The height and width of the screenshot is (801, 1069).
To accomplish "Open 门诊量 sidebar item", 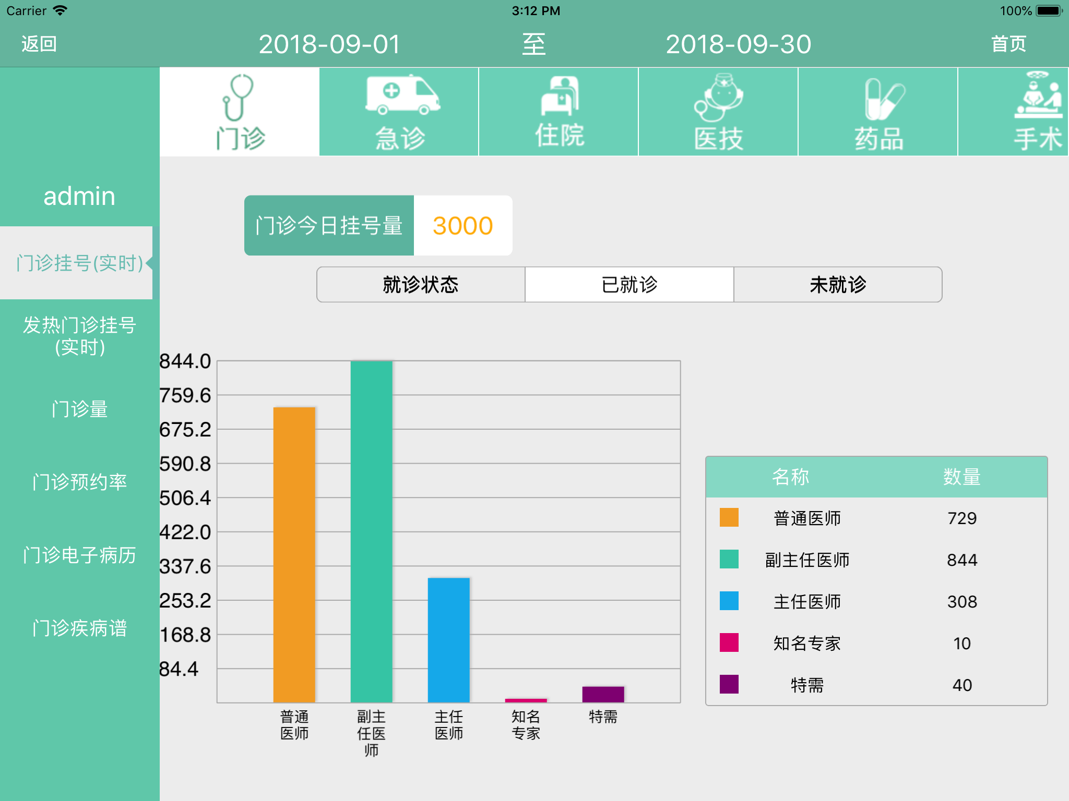I will pyautogui.click(x=79, y=409).
